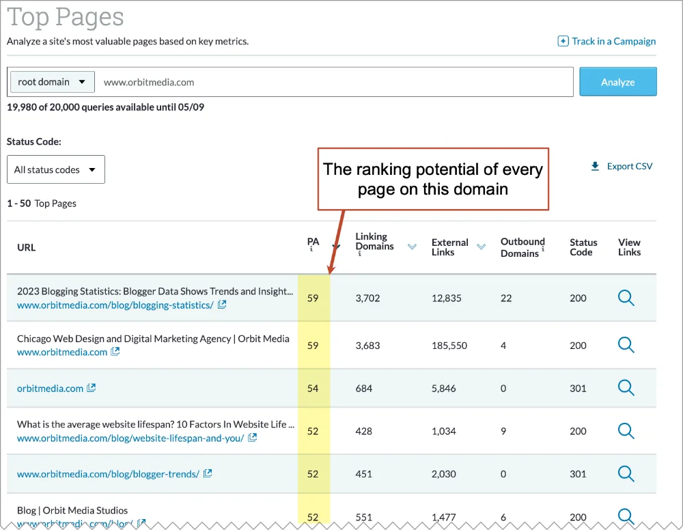Open blogging-statistics page via external link icon

coord(222,305)
